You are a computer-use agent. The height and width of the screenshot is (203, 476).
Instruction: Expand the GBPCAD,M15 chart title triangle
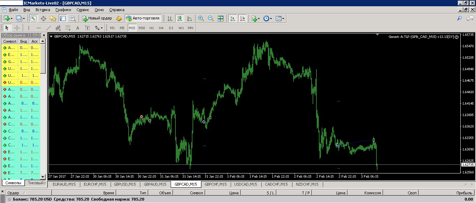click(51, 36)
